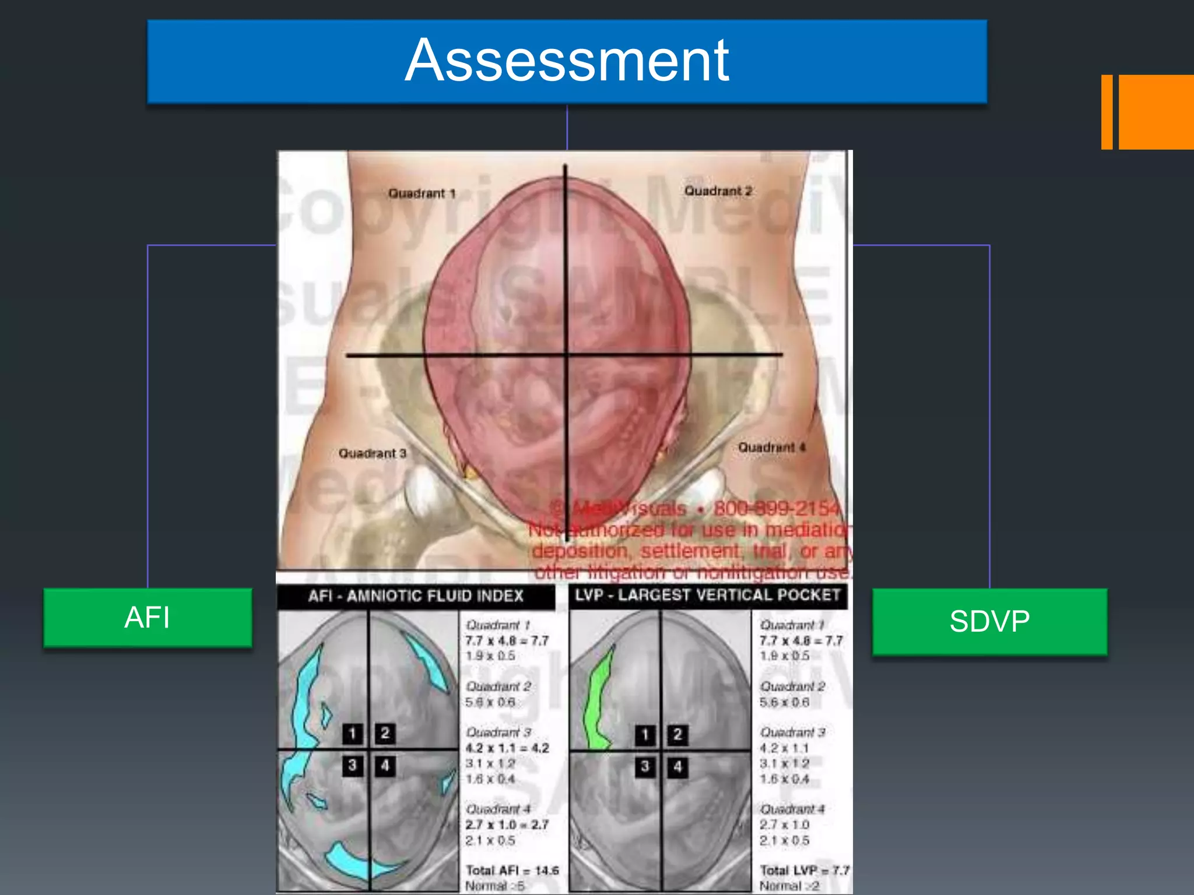
Task: Click the "Total LVP = 7.7" text
Action: point(805,871)
